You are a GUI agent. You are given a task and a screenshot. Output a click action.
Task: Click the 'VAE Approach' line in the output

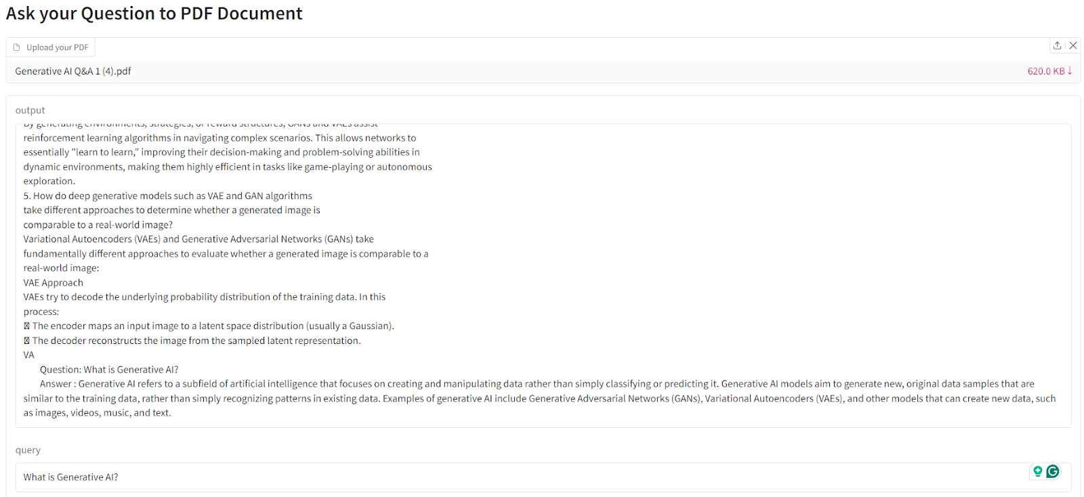(x=54, y=283)
